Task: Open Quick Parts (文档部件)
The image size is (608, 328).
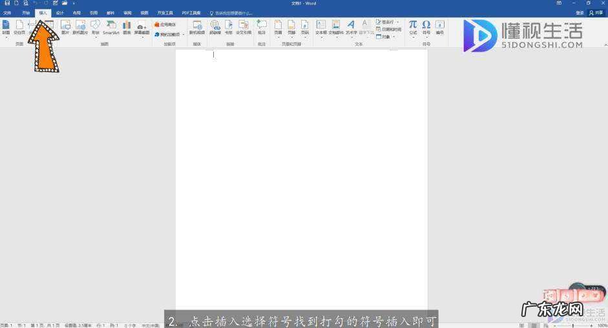Action: click(x=336, y=28)
